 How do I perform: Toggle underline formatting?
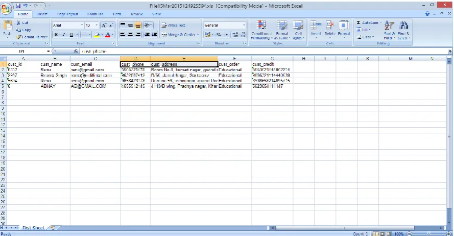pos(71,35)
